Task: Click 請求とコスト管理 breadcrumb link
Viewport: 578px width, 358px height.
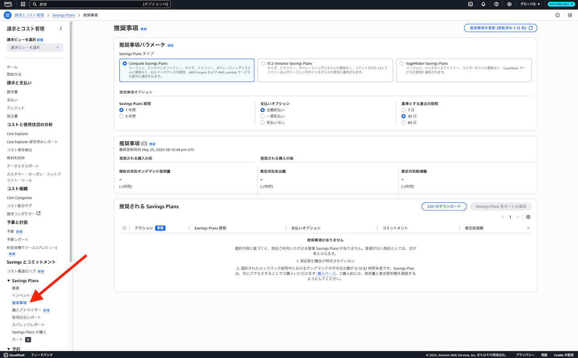Action: pyautogui.click(x=29, y=15)
